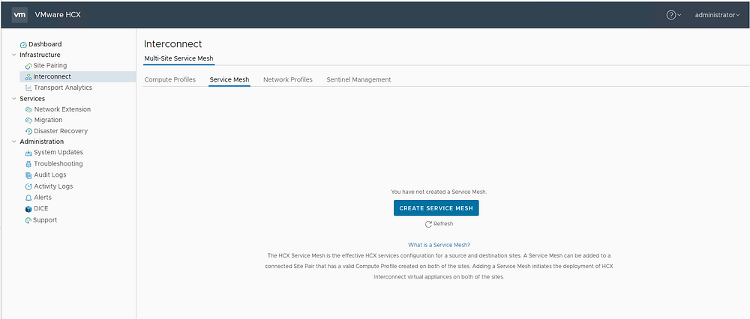Open Disaster Recovery
The width and height of the screenshot is (750, 319).
tap(61, 131)
